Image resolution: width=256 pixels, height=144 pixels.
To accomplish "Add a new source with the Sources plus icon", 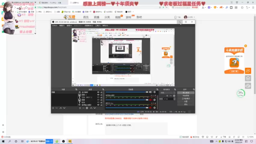I will click(x=80, y=108).
